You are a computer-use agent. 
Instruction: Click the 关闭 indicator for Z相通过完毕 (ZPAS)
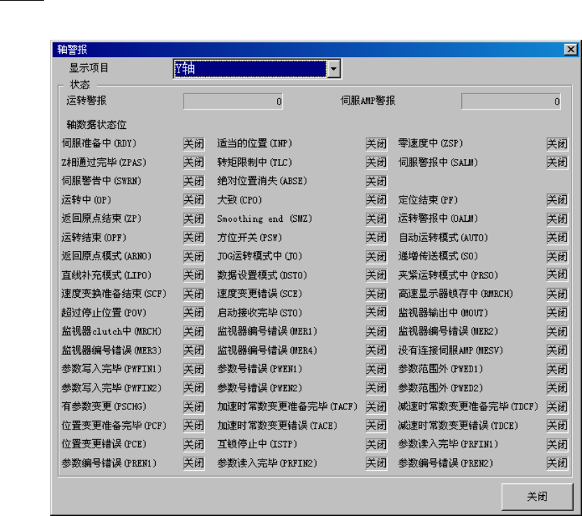point(194,162)
